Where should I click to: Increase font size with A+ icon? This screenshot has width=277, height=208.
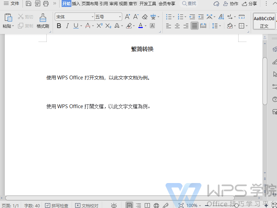click(127, 17)
